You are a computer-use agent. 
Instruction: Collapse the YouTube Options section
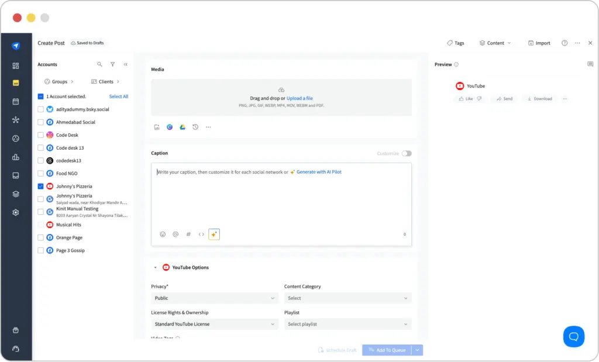[154, 267]
